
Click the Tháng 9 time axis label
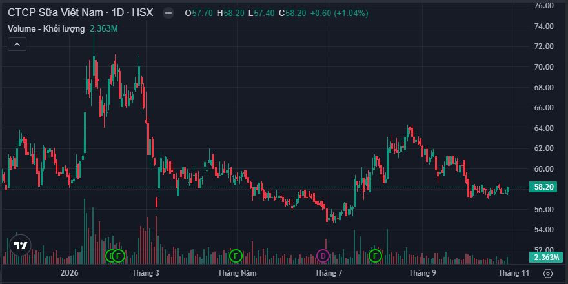point(422,273)
